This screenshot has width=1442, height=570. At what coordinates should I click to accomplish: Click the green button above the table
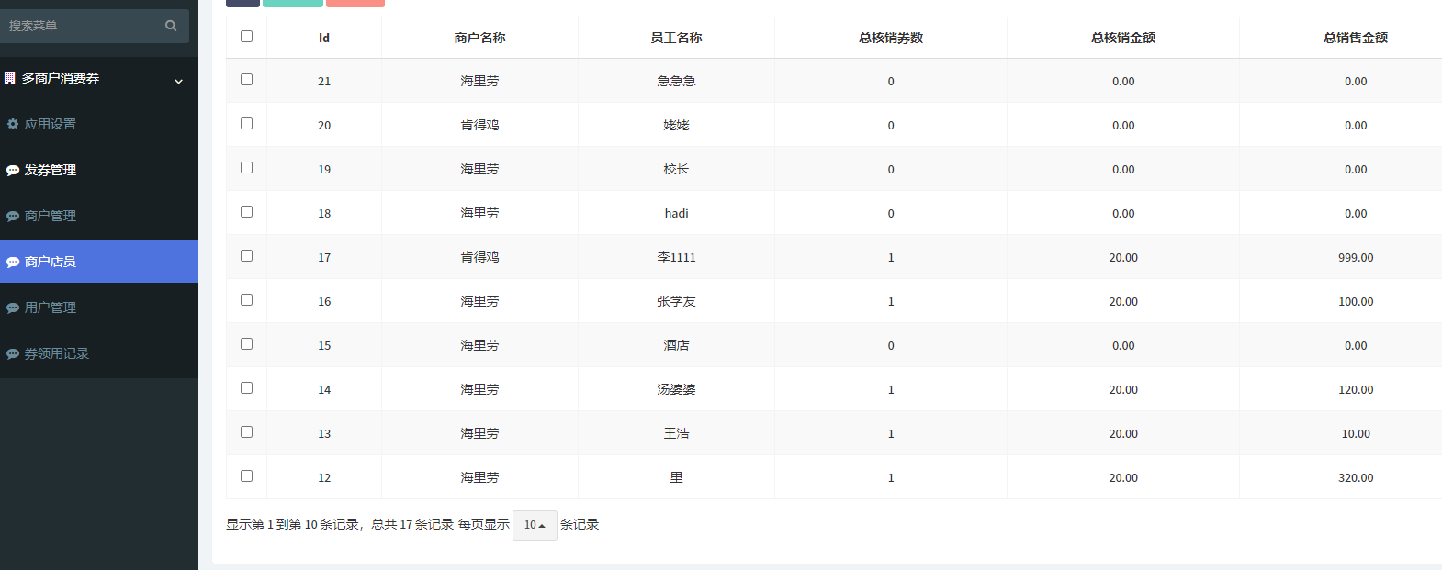292,3
